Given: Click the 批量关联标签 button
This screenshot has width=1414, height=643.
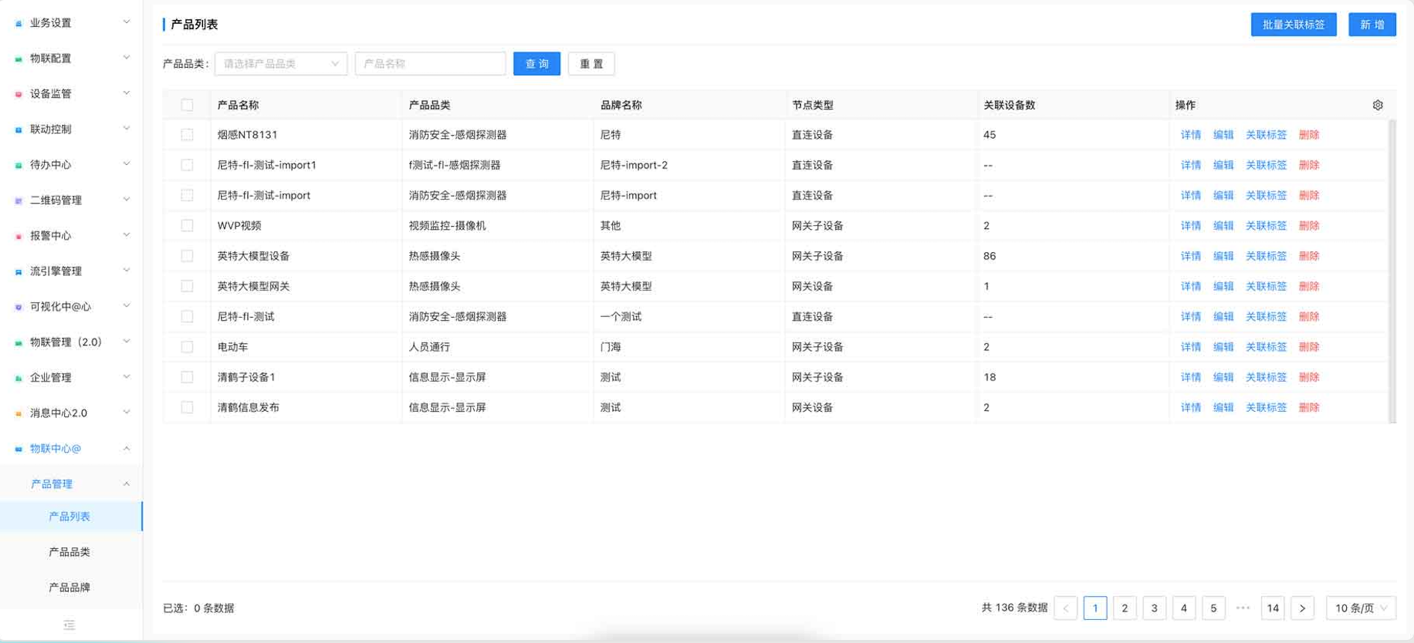Looking at the screenshot, I should tap(1294, 25).
